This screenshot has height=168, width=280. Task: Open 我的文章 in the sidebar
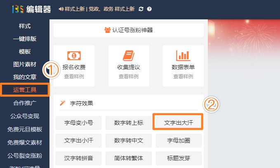[x=25, y=77]
